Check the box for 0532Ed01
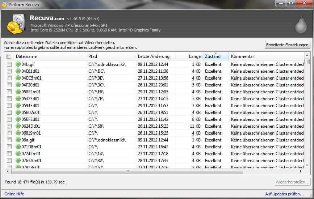This screenshot has width=314, height=199. point(9,99)
